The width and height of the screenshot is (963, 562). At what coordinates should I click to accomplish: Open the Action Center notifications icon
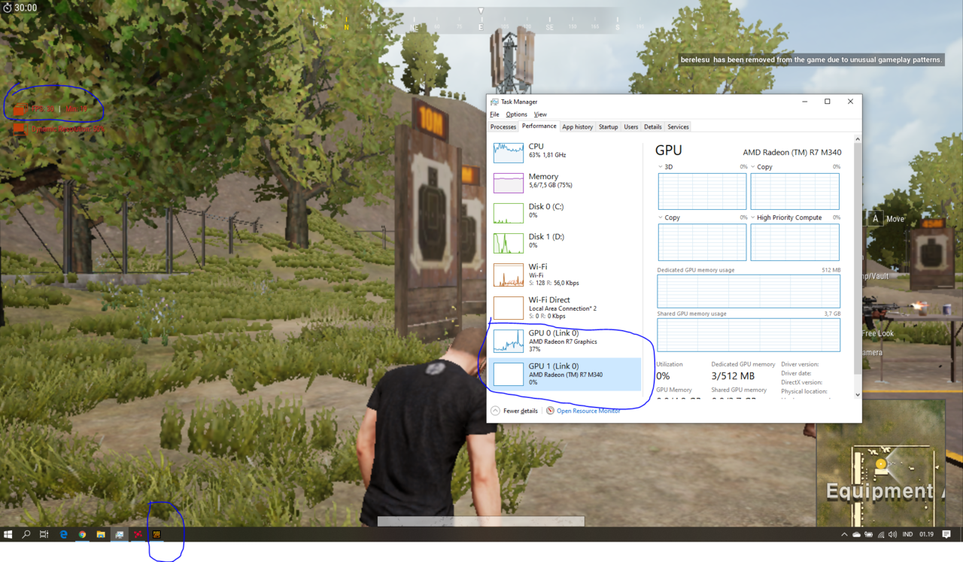[947, 534]
